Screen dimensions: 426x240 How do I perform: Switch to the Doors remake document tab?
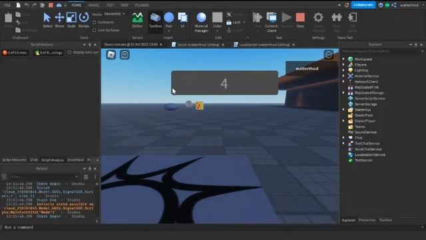tap(133, 45)
